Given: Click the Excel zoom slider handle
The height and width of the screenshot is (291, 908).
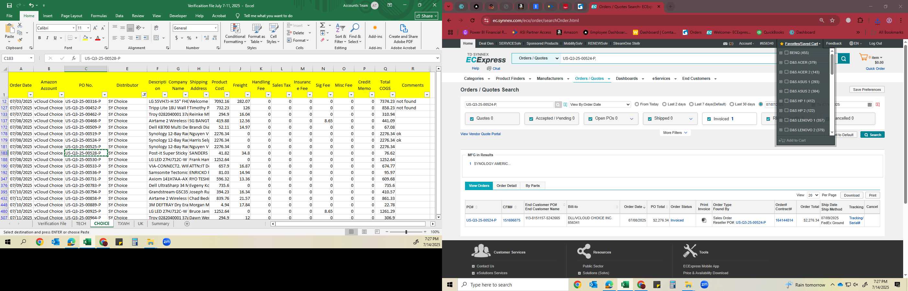Looking at the screenshot, I should (x=406, y=232).
